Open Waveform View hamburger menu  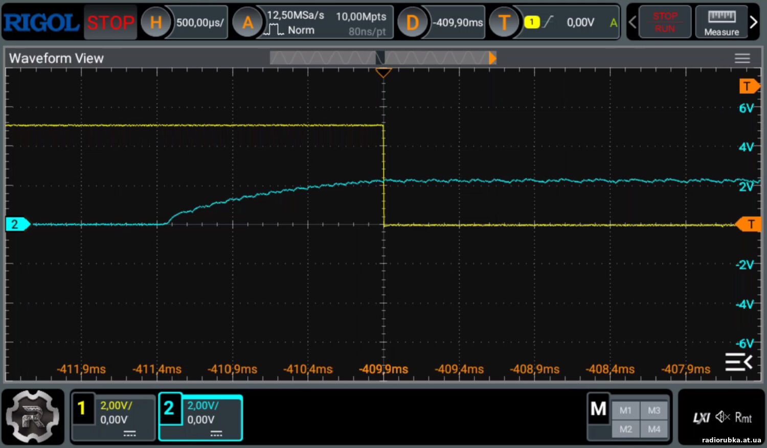742,58
